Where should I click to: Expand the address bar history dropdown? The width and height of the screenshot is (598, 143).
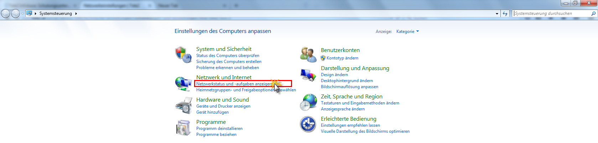(x=497, y=13)
